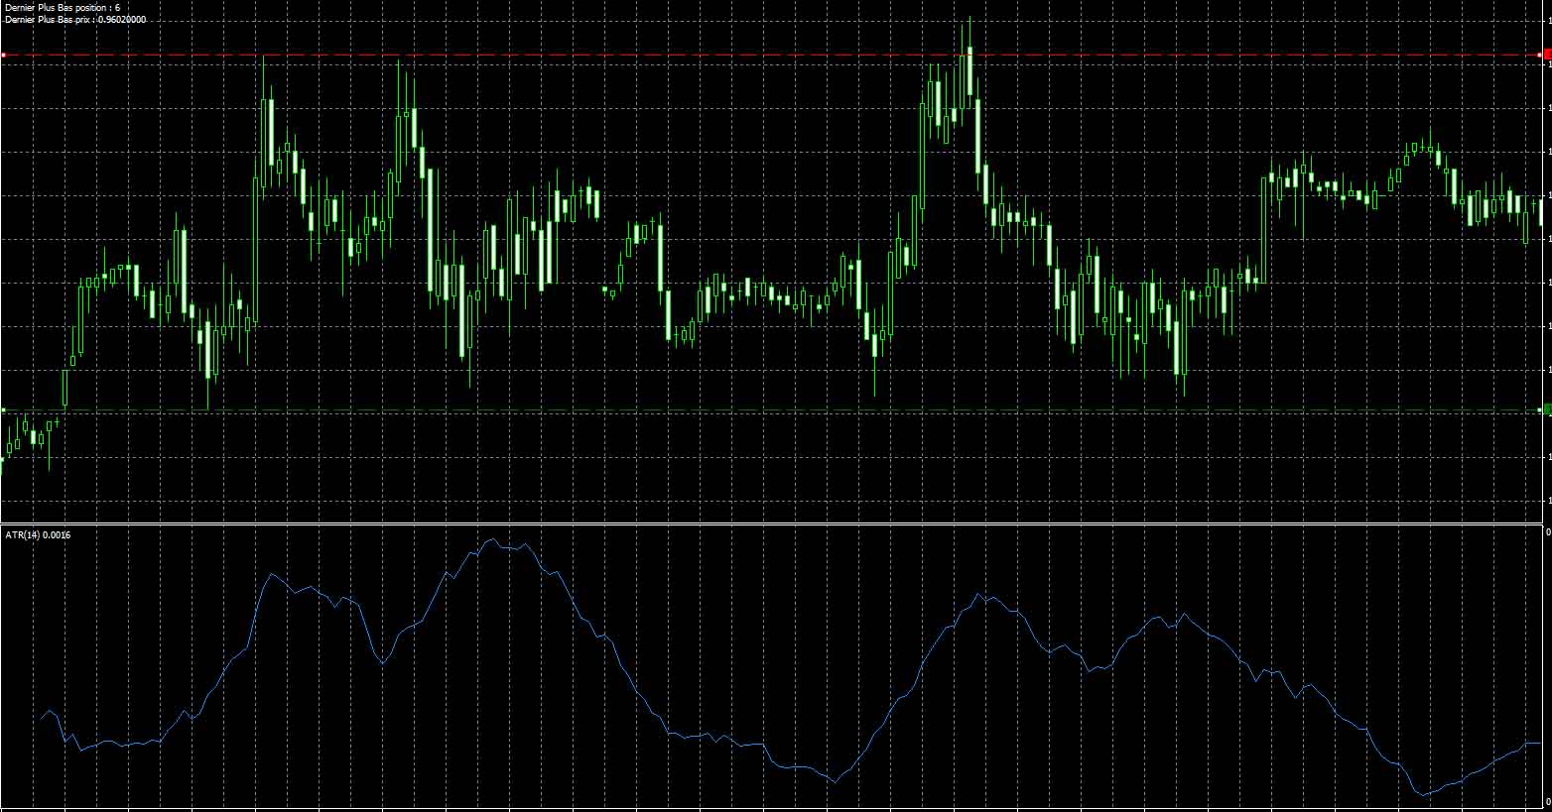Click the "Dernier Plus Bas prix : 0.96020000" label
Viewport: 1552px width, 812px height.
[x=75, y=20]
